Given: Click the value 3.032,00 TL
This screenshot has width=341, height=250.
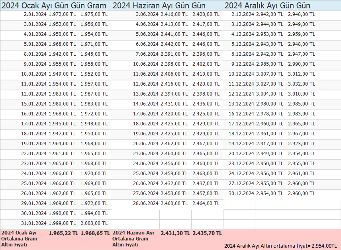Looking at the screenshot, I should point(302,84).
